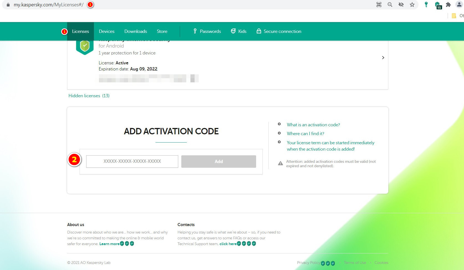Click the crossed-out eye icon in address bar

pyautogui.click(x=401, y=4)
